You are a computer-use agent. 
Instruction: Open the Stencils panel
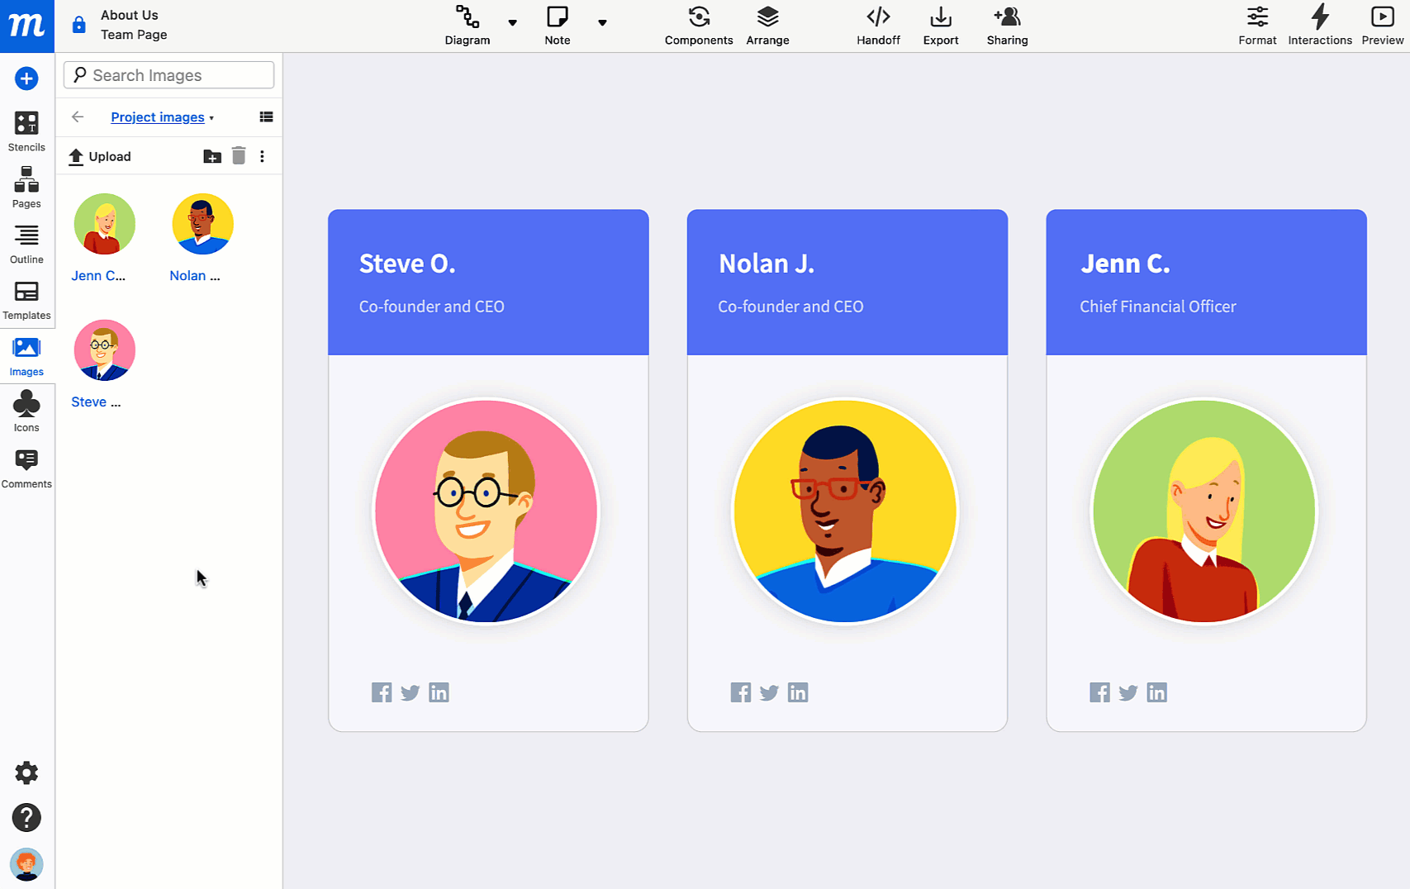click(x=26, y=131)
